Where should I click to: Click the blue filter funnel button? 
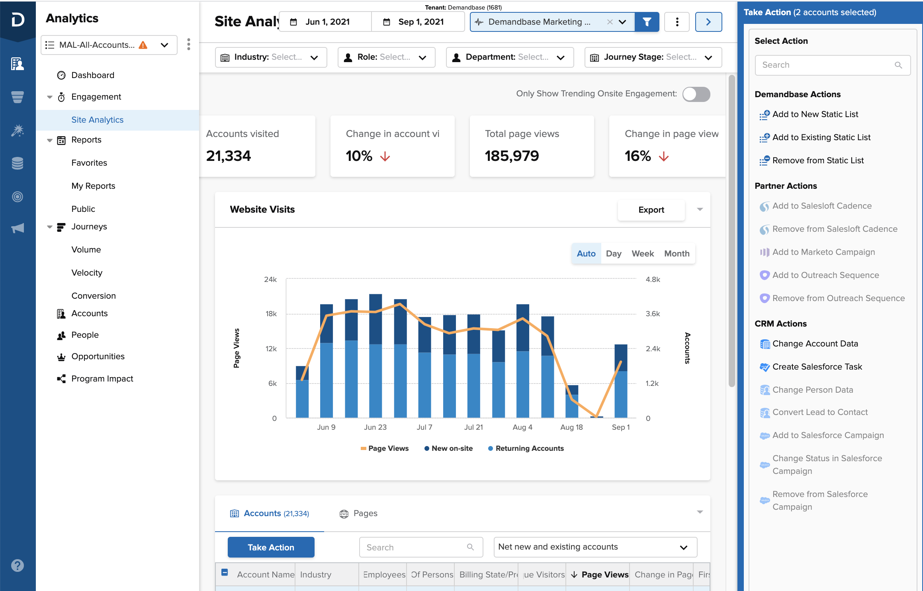click(647, 22)
